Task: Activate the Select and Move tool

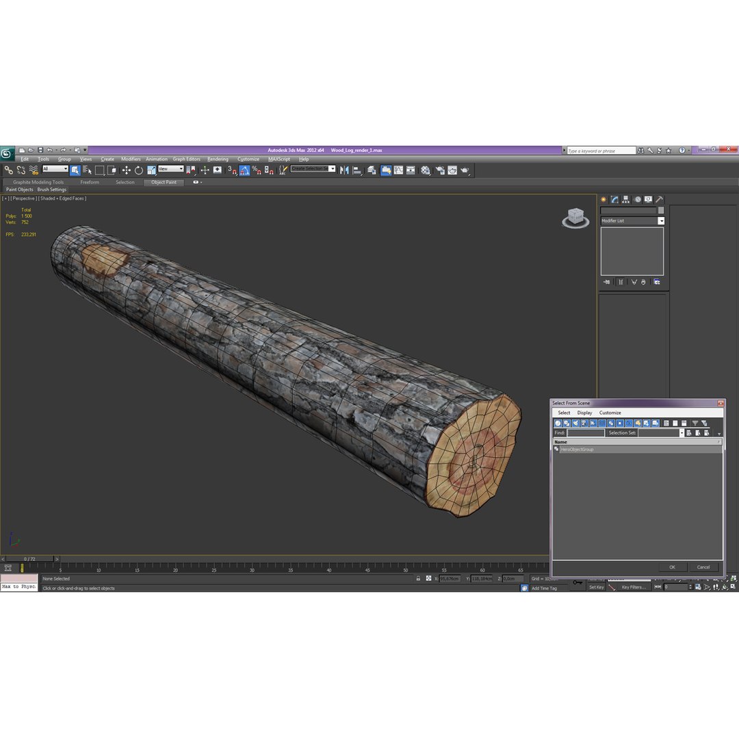Action: pos(127,170)
